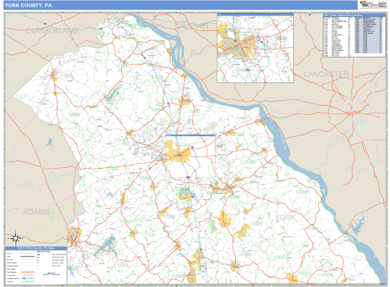Viewport: 390px width, 287px height.
Task: Click ZIP code label 17322
Action: (x=257, y=223)
